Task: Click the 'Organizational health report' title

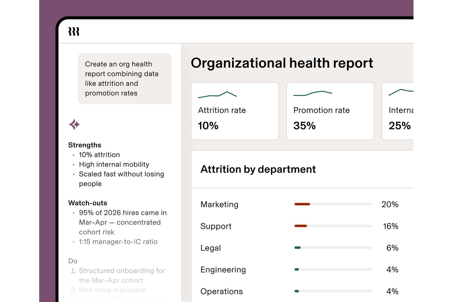Action: (x=282, y=63)
